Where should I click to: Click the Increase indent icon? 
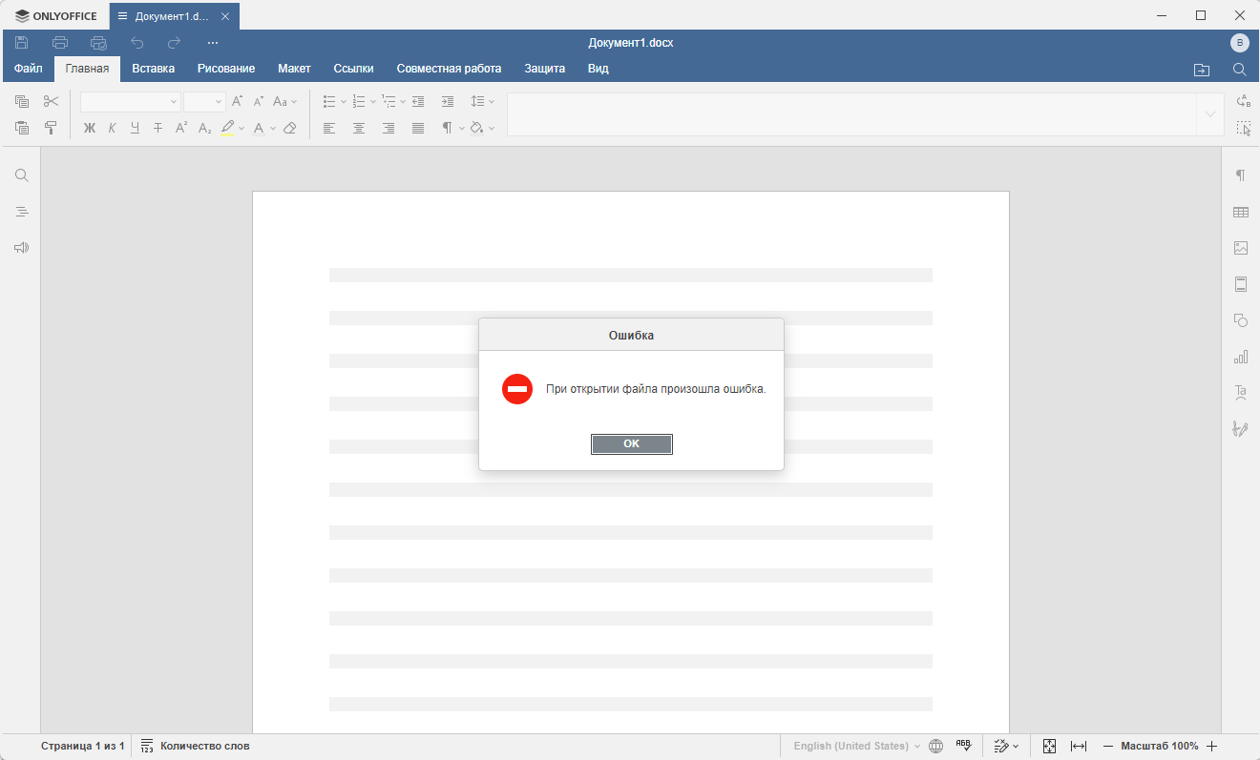(448, 101)
